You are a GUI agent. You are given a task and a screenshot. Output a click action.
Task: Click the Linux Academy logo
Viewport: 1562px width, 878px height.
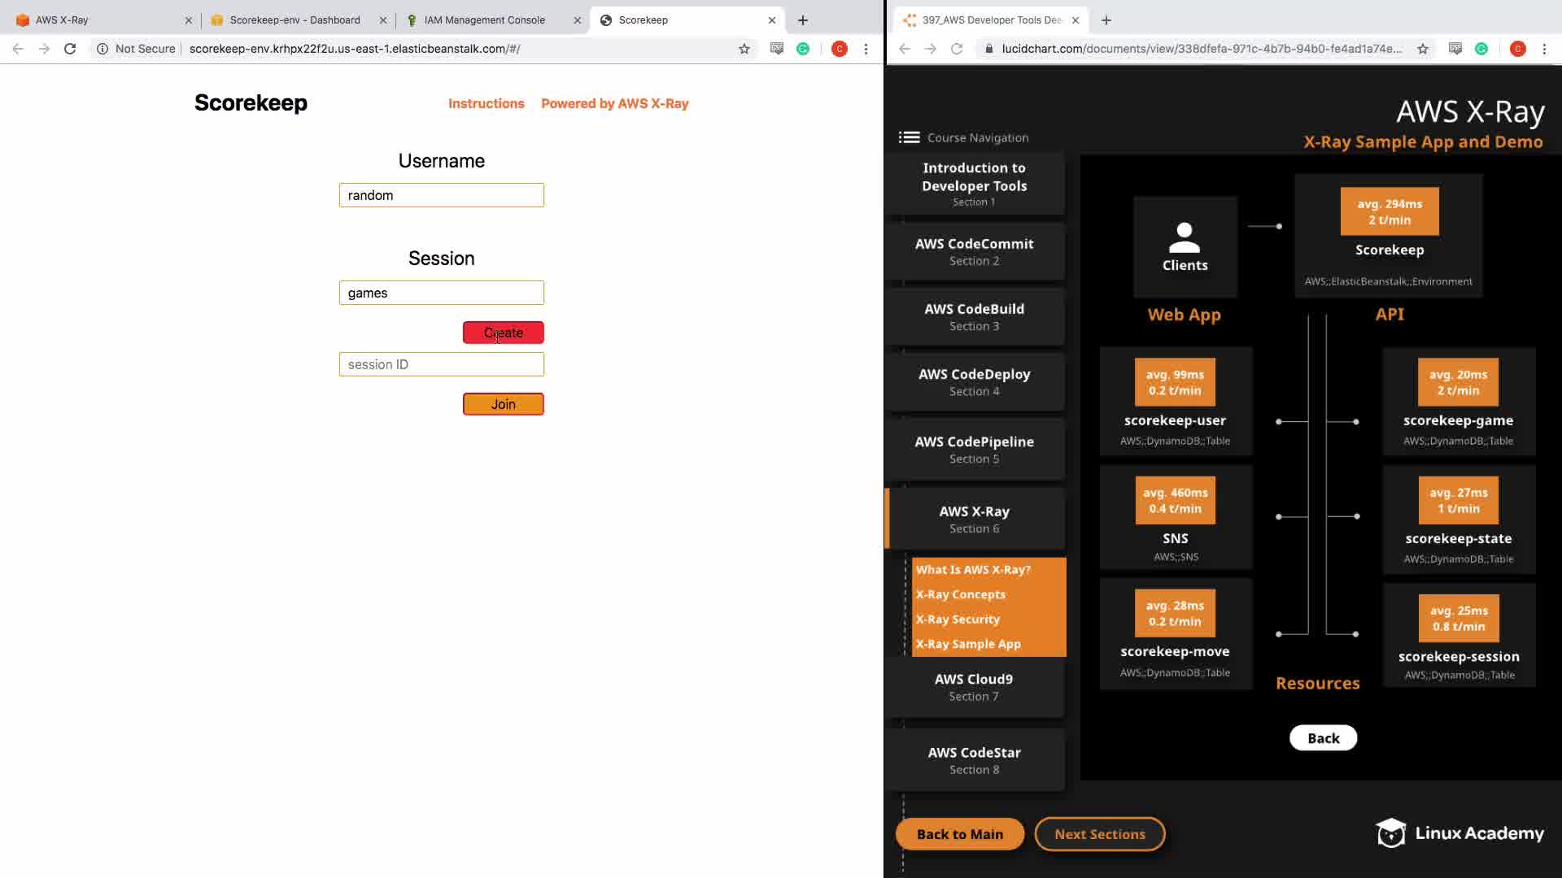tap(1459, 833)
